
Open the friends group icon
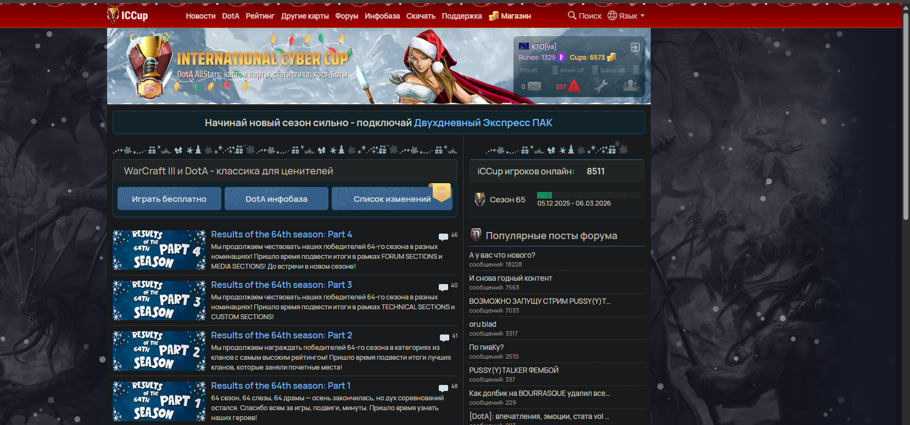630,86
